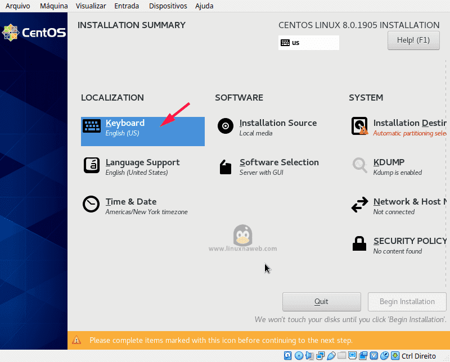The height and width of the screenshot is (362, 450).
Task: Click the VirtualBox virtualization CPU status icon
Action: 373,356
